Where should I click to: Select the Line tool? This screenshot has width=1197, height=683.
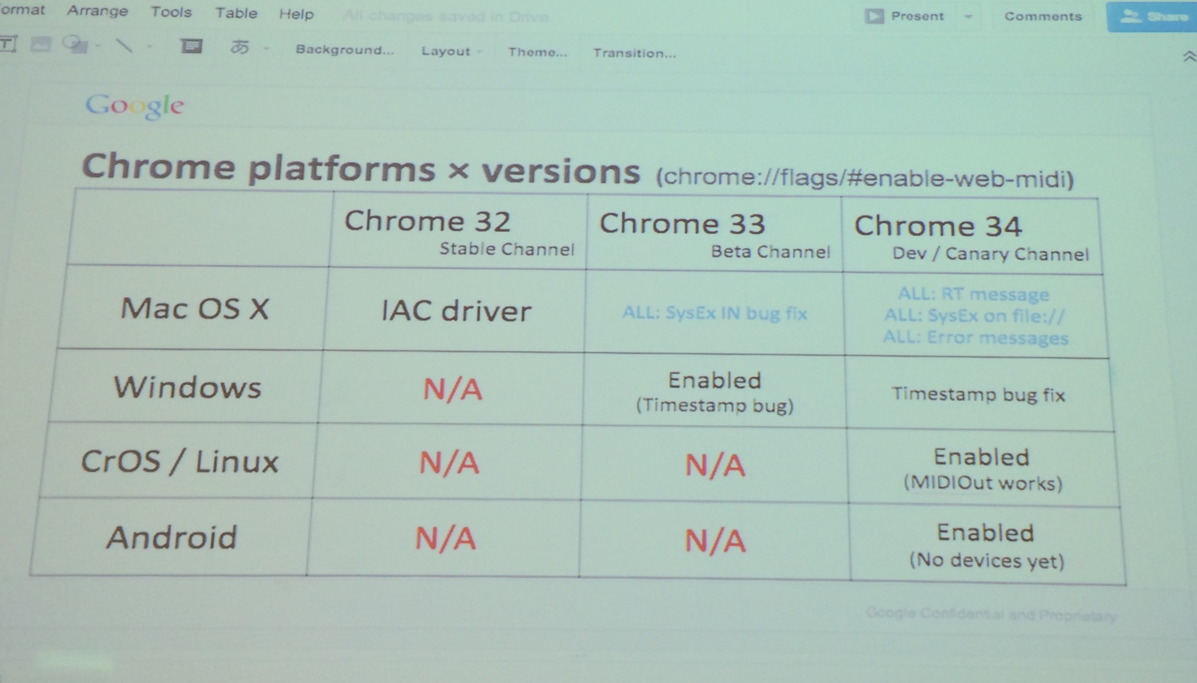point(124,46)
